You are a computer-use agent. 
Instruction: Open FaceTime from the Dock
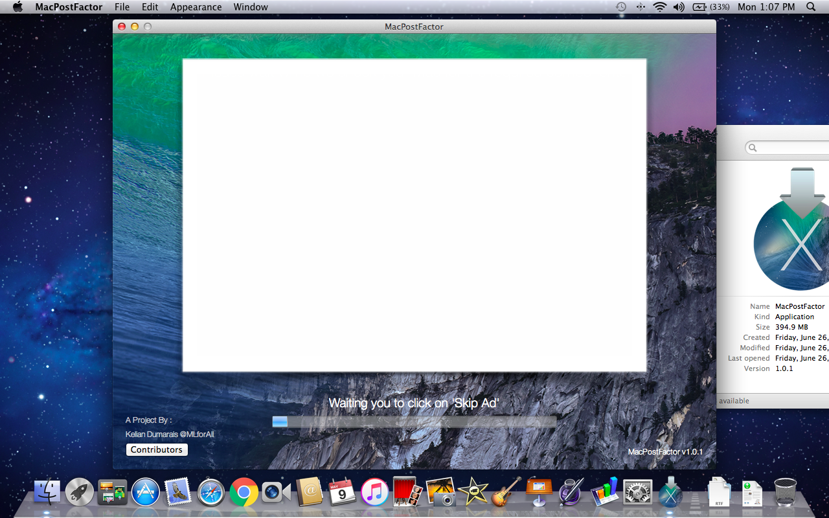tap(276, 493)
